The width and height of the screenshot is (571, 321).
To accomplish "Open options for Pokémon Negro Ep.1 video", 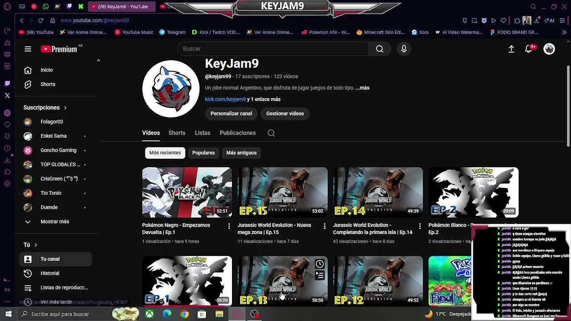I will click(x=229, y=226).
